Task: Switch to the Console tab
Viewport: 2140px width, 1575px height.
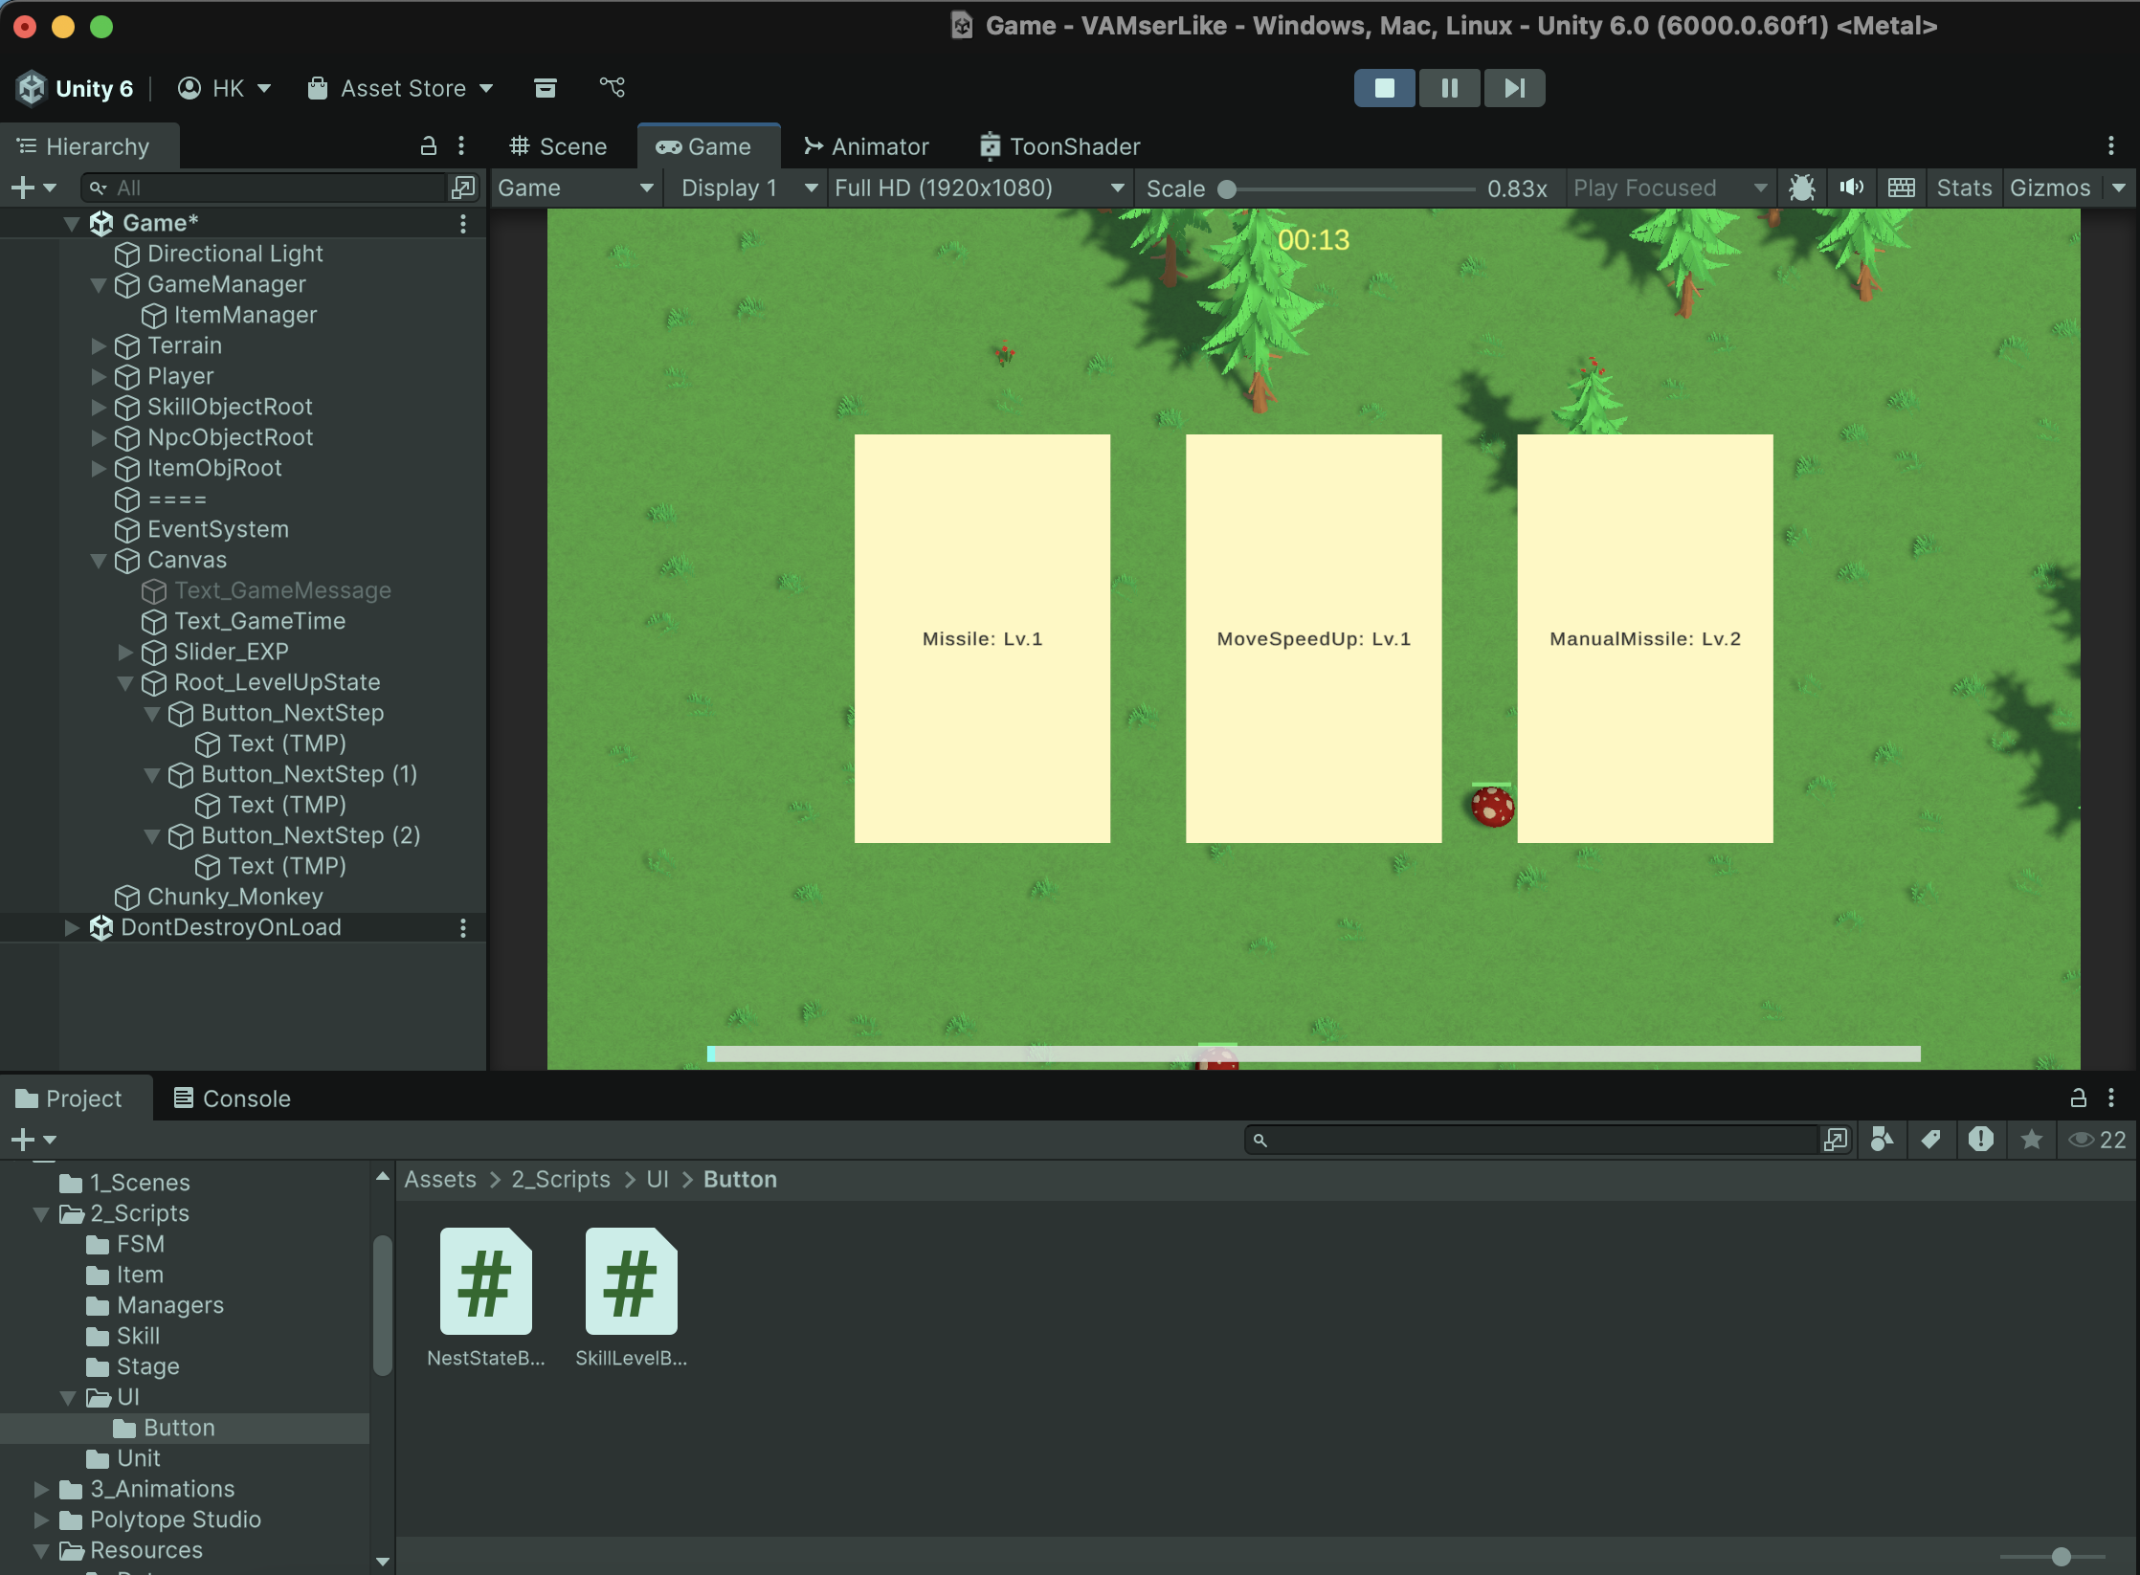Action: [x=233, y=1098]
